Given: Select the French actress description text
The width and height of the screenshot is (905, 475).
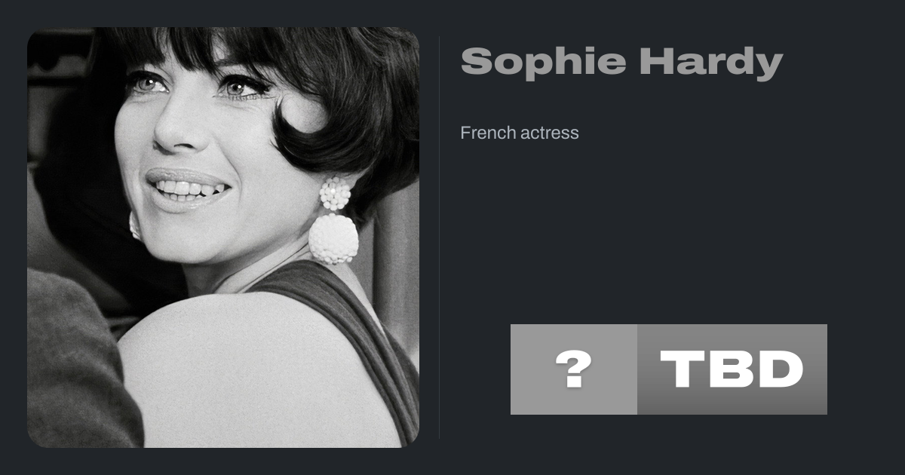Looking at the screenshot, I should [x=520, y=133].
